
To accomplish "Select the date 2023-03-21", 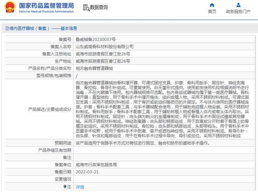I will 87,172.
